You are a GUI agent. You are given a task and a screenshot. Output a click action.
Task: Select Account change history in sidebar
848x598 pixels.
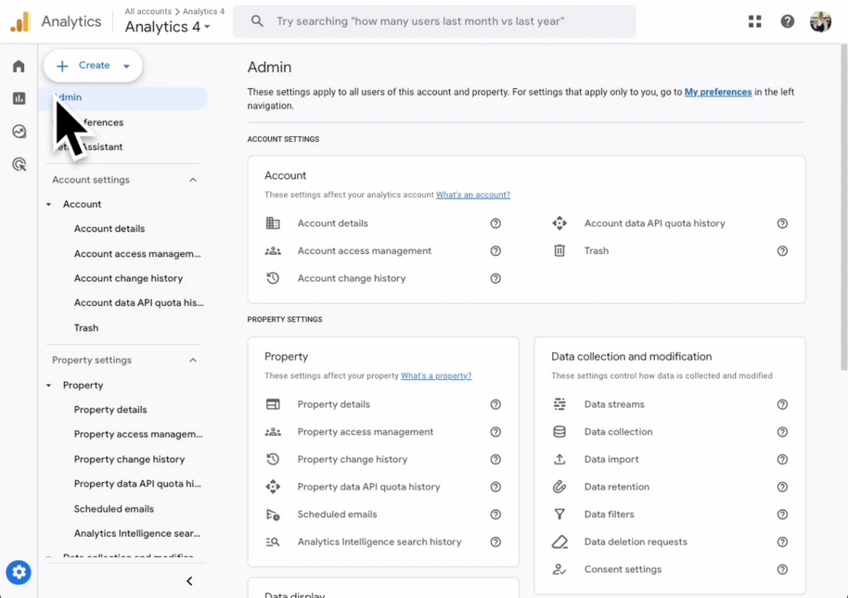[x=128, y=278]
